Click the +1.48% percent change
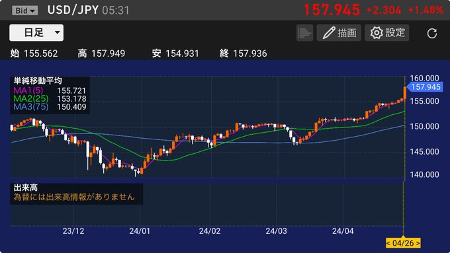 pyautogui.click(x=426, y=11)
